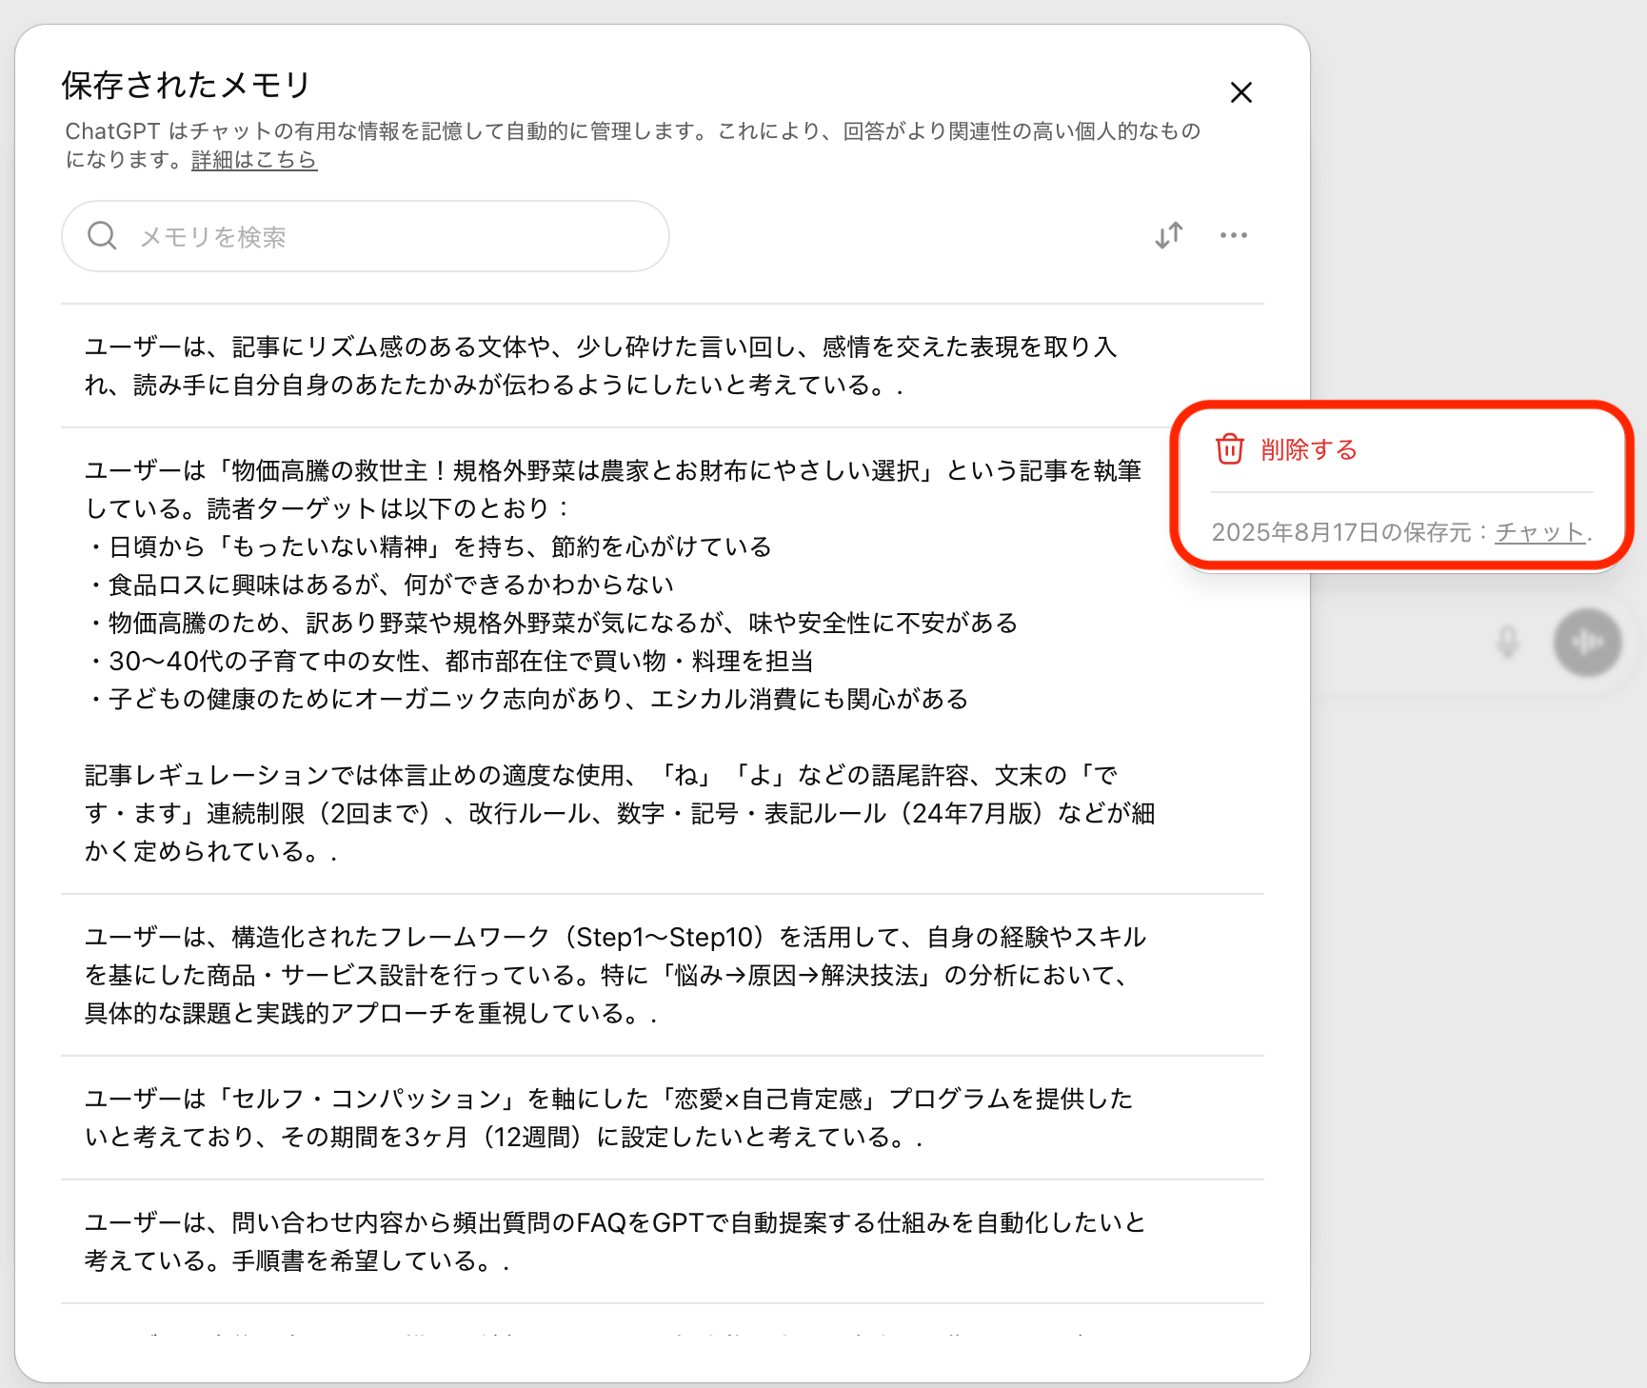
Task: Select the memory about リズム感のある文体
Action: coord(600,366)
